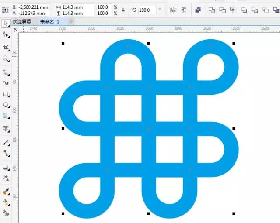280x223 pixels.
Task: Select the Interactive Fill tool
Action: tap(6, 202)
